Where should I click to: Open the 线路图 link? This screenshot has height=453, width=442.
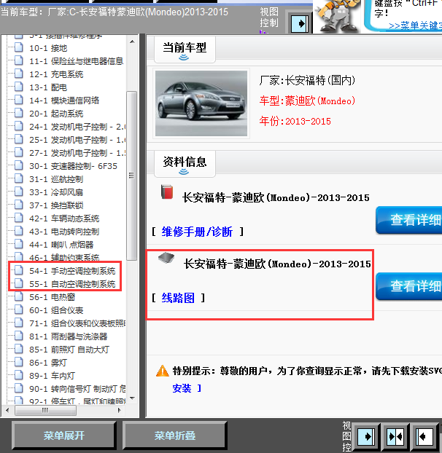pyautogui.click(x=178, y=298)
